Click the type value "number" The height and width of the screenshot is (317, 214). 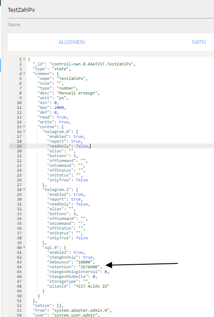coord(66,88)
